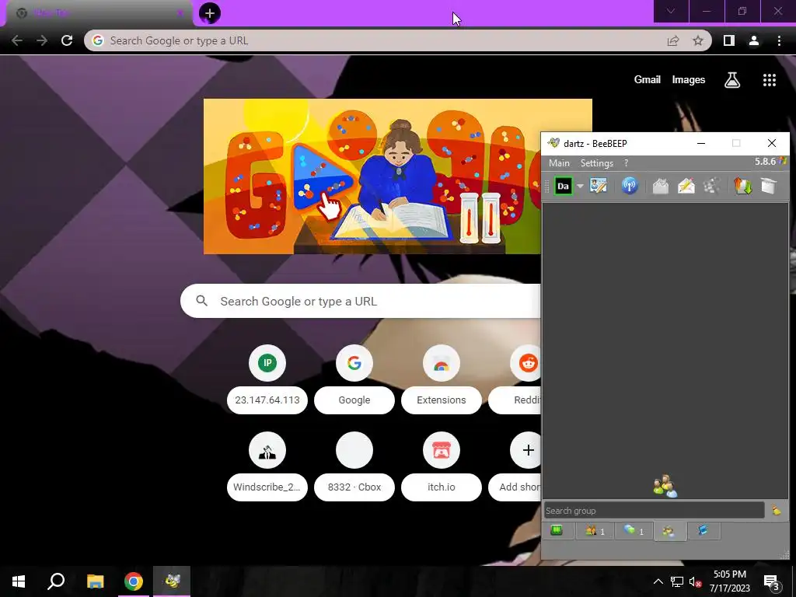Click the share page icon in address bar

point(673,40)
